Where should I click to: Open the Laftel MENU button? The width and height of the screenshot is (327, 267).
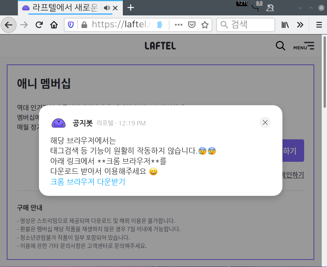coord(304,46)
